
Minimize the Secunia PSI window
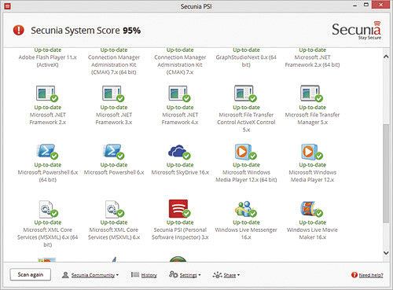click(355, 6)
